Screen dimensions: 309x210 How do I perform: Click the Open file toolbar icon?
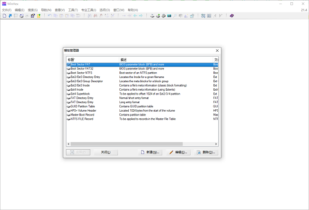(x=10, y=16)
